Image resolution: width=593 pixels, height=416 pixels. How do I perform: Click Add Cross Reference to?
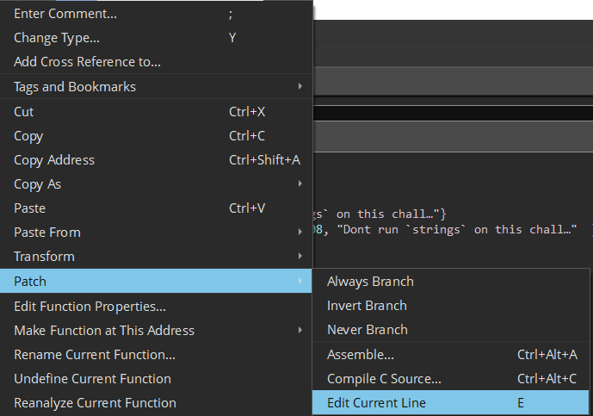(x=87, y=62)
